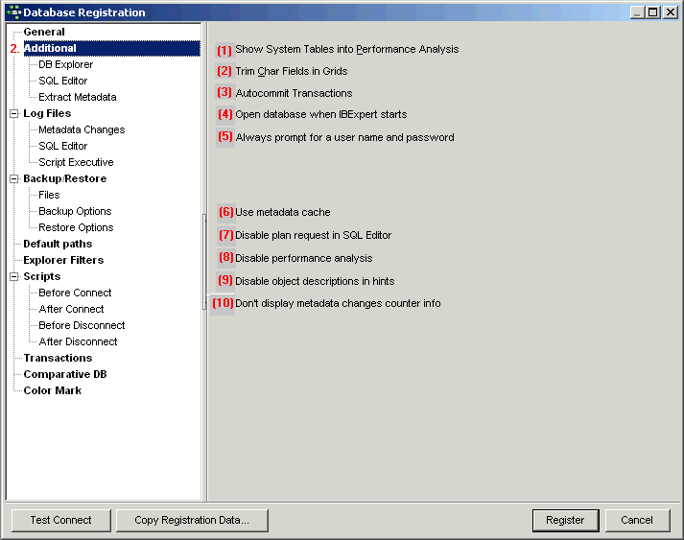
Task: Select the General tree item
Action: point(44,32)
